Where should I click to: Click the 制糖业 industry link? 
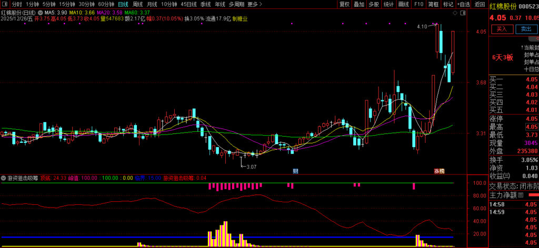(x=240, y=18)
